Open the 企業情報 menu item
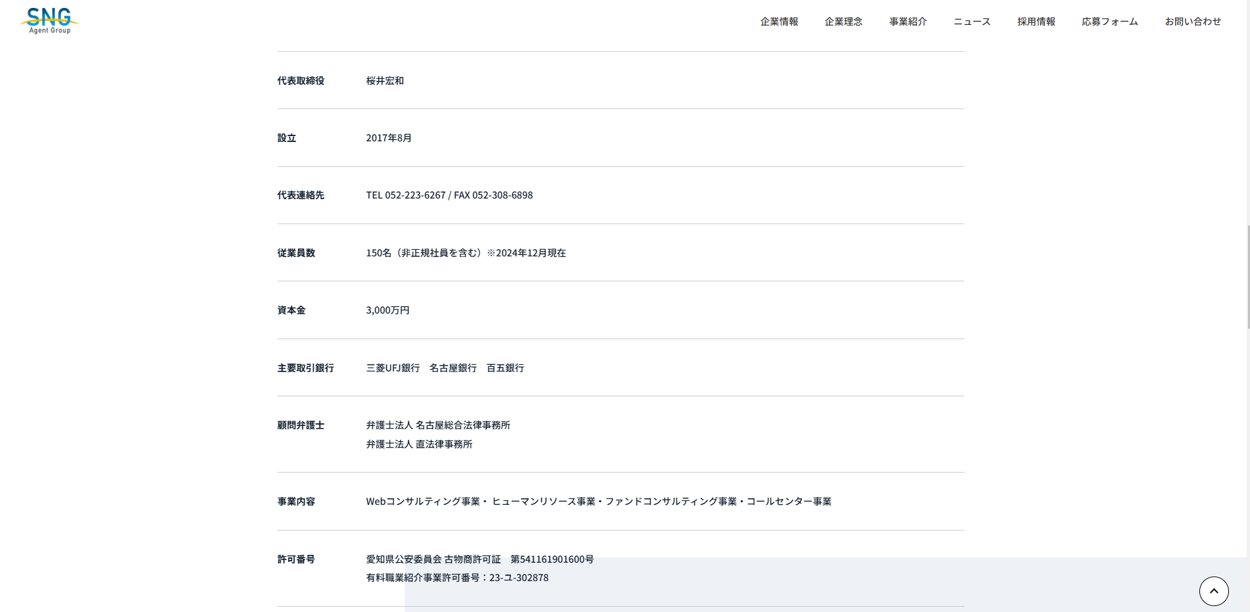 [x=779, y=22]
